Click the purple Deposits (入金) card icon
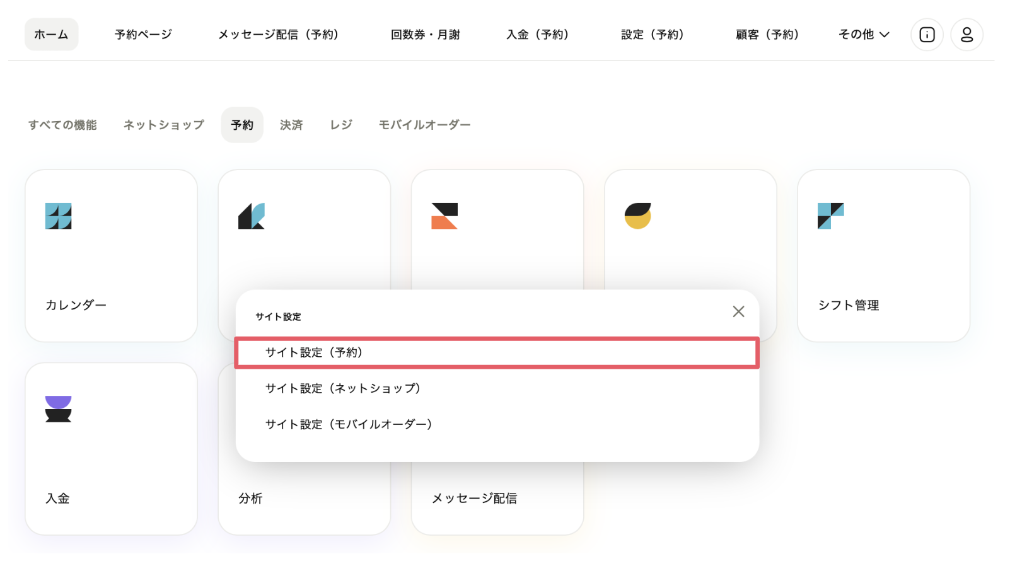Screen dimensions: 1010x561 click(x=59, y=409)
